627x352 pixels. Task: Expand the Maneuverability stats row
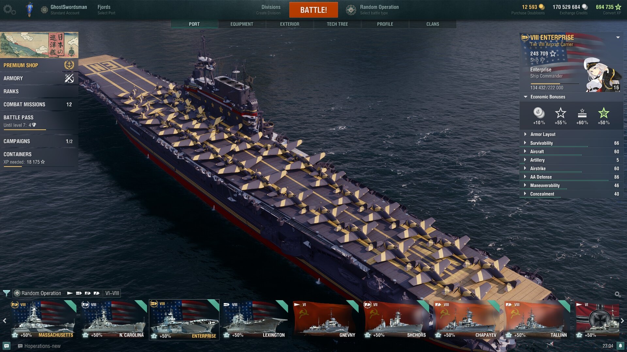[x=571, y=185]
